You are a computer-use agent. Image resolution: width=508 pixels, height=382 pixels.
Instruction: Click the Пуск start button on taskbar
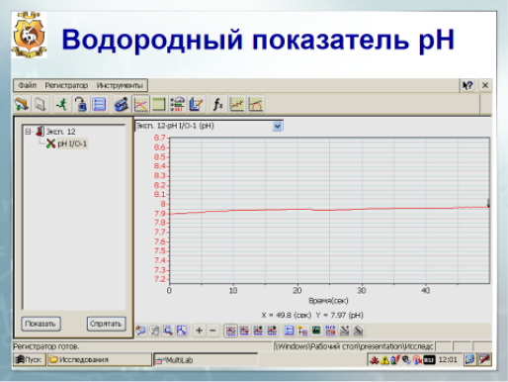tap(30, 359)
